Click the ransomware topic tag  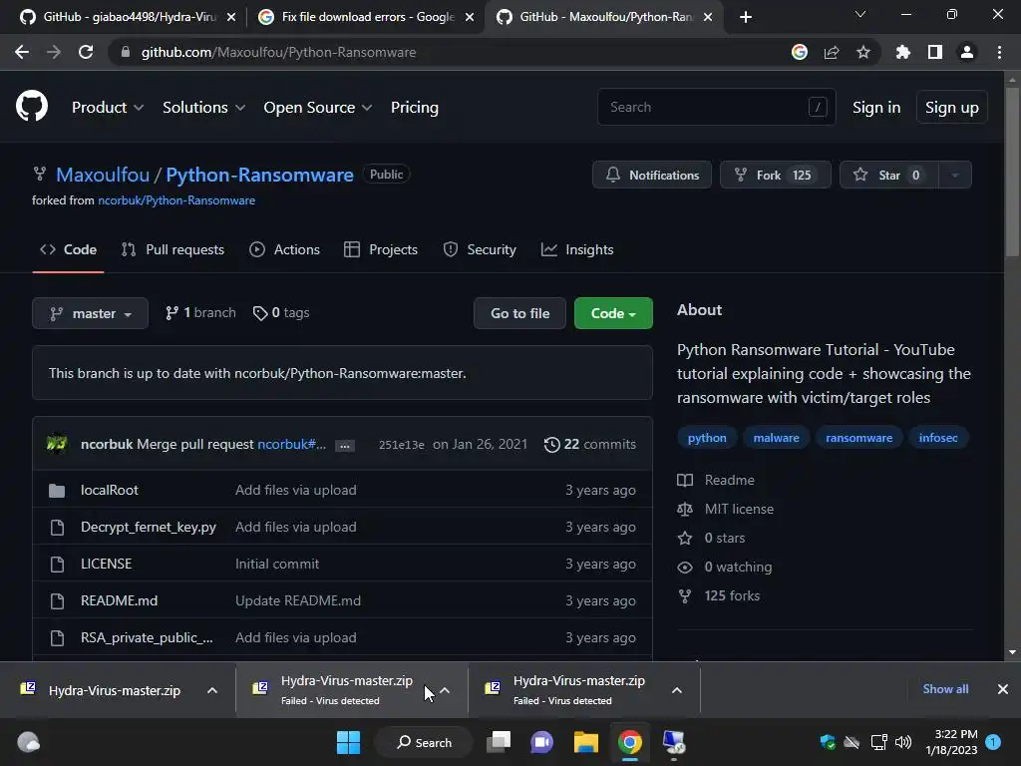pos(858,438)
